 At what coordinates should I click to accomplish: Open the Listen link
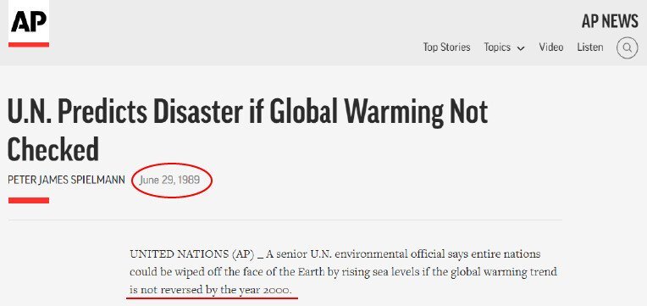coord(590,47)
